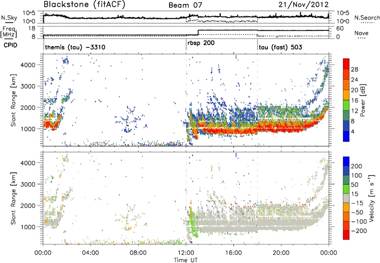Click the date label "21/Nov/2012"
This screenshot has width=380, height=263.
pos(304,5)
